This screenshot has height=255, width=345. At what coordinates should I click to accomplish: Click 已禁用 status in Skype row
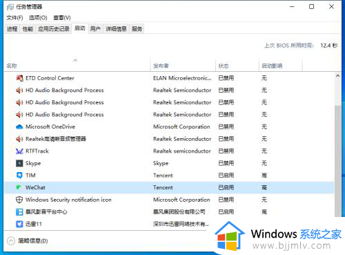coord(226,163)
